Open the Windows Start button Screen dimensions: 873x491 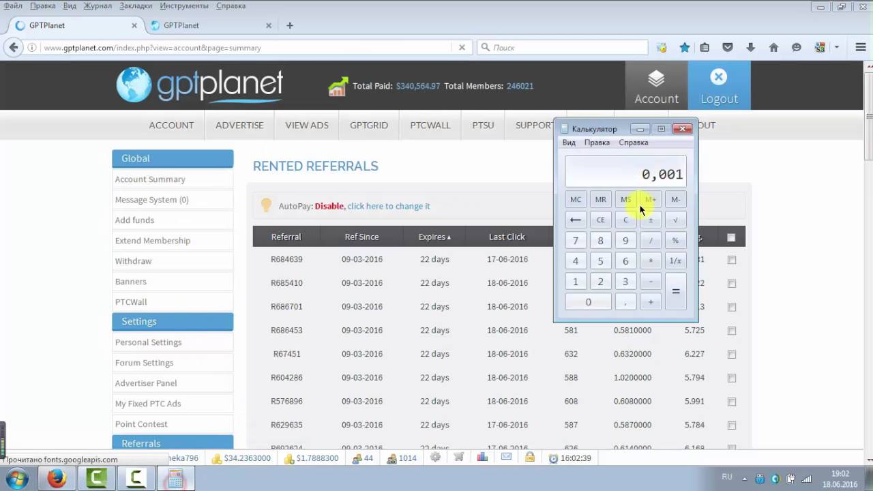(16, 479)
